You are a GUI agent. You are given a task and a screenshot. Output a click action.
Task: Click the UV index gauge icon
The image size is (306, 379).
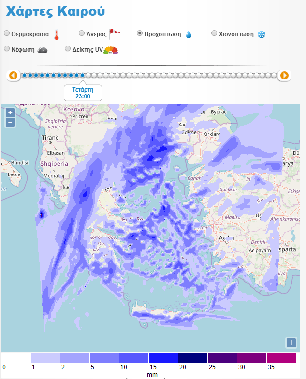click(111, 50)
